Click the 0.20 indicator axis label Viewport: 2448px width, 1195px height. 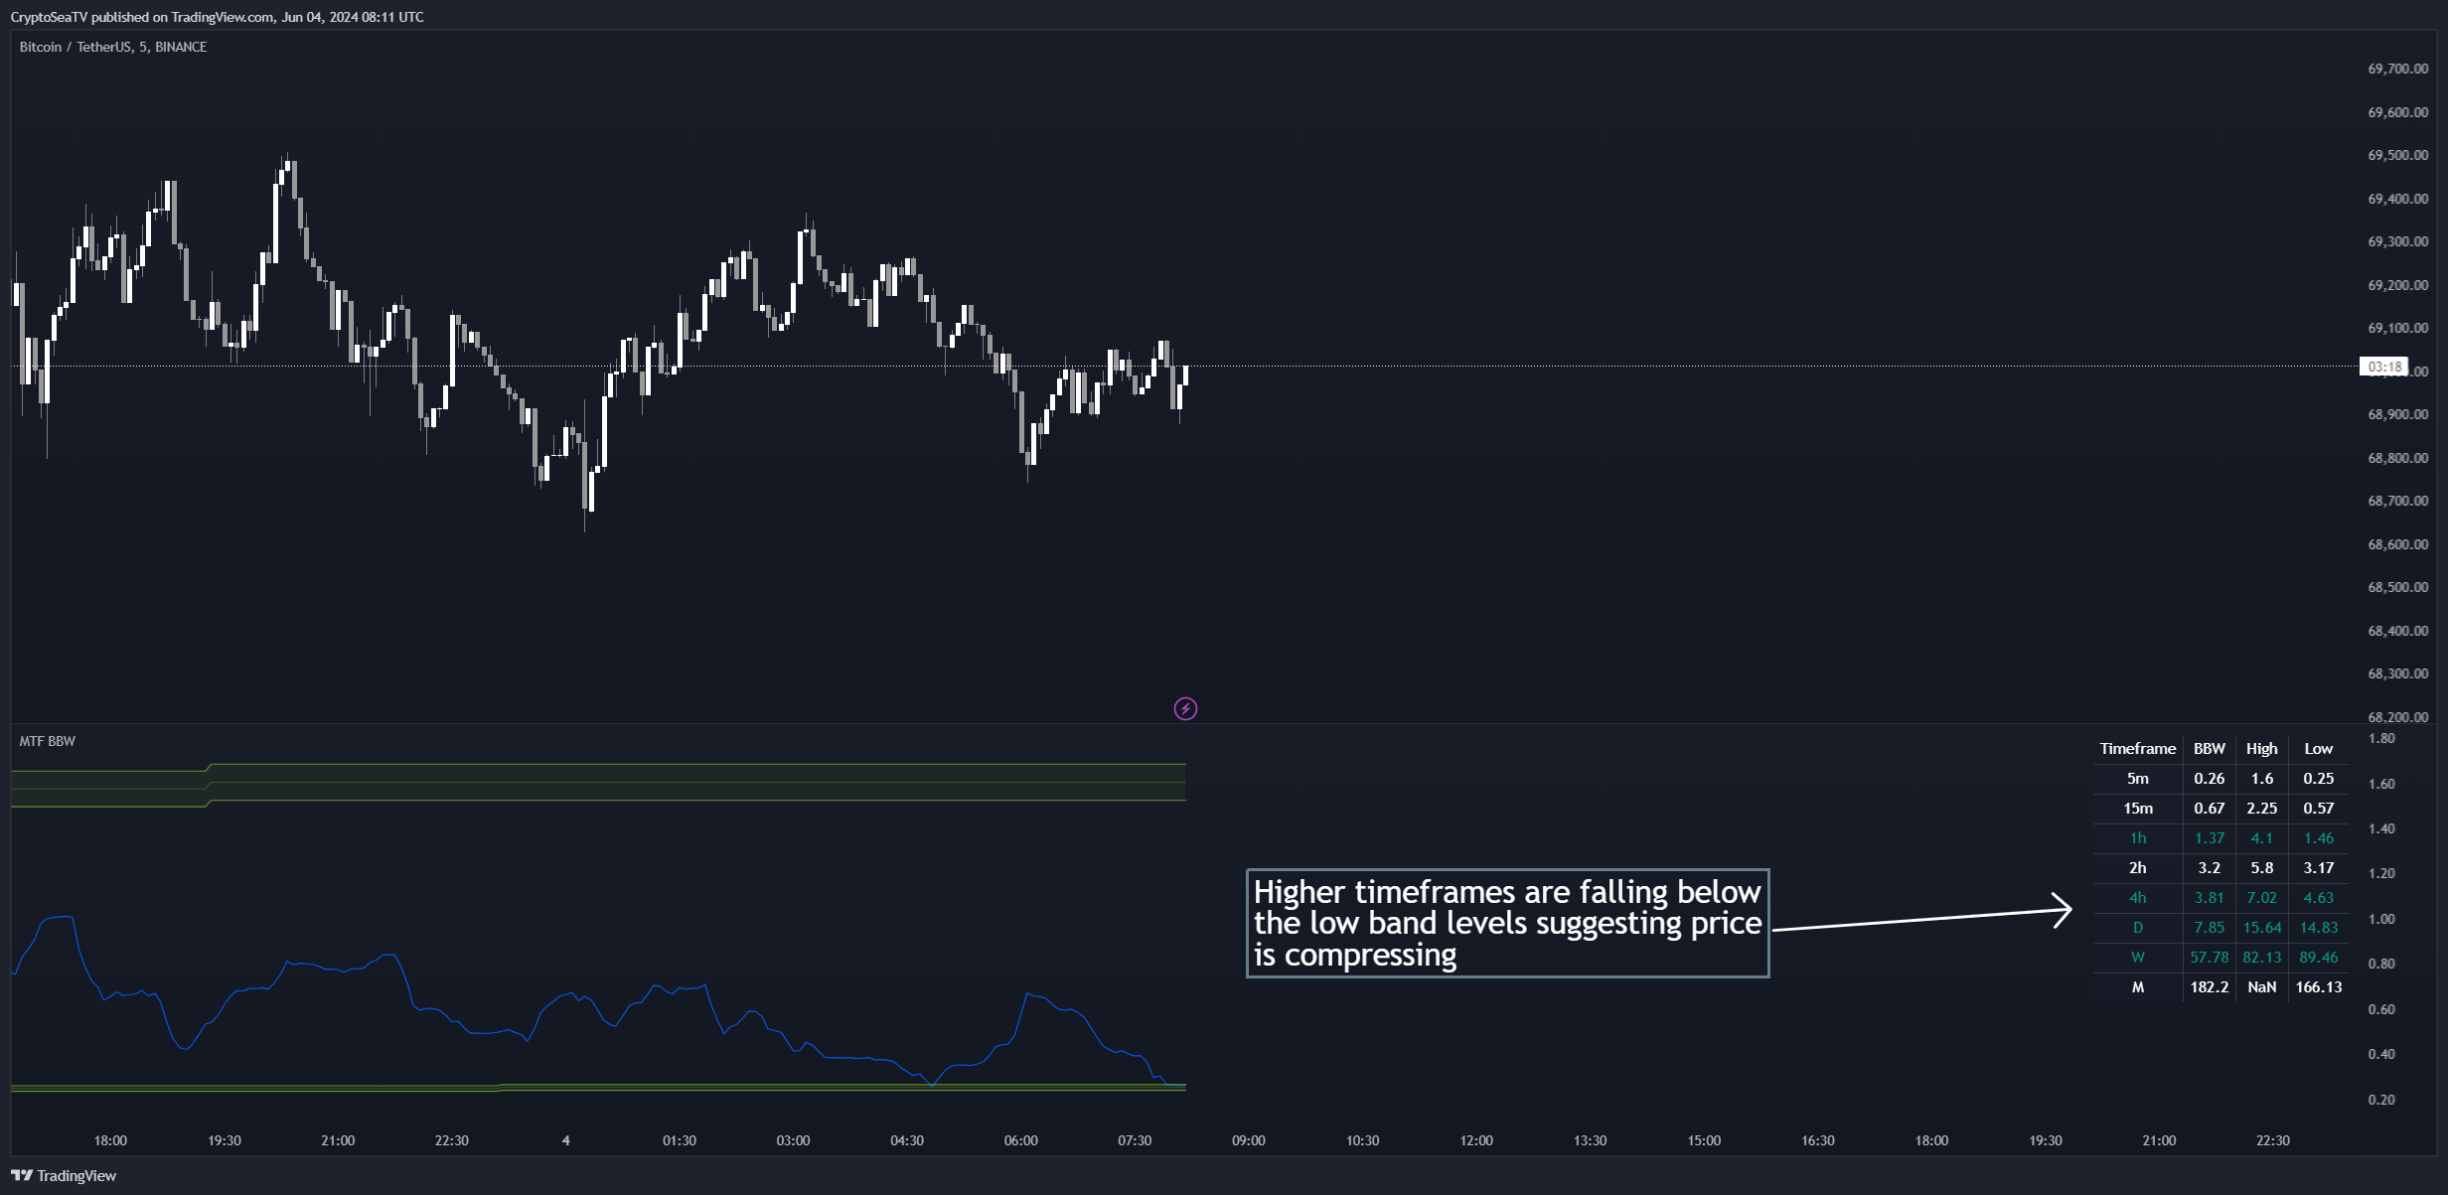pos(2381,1100)
